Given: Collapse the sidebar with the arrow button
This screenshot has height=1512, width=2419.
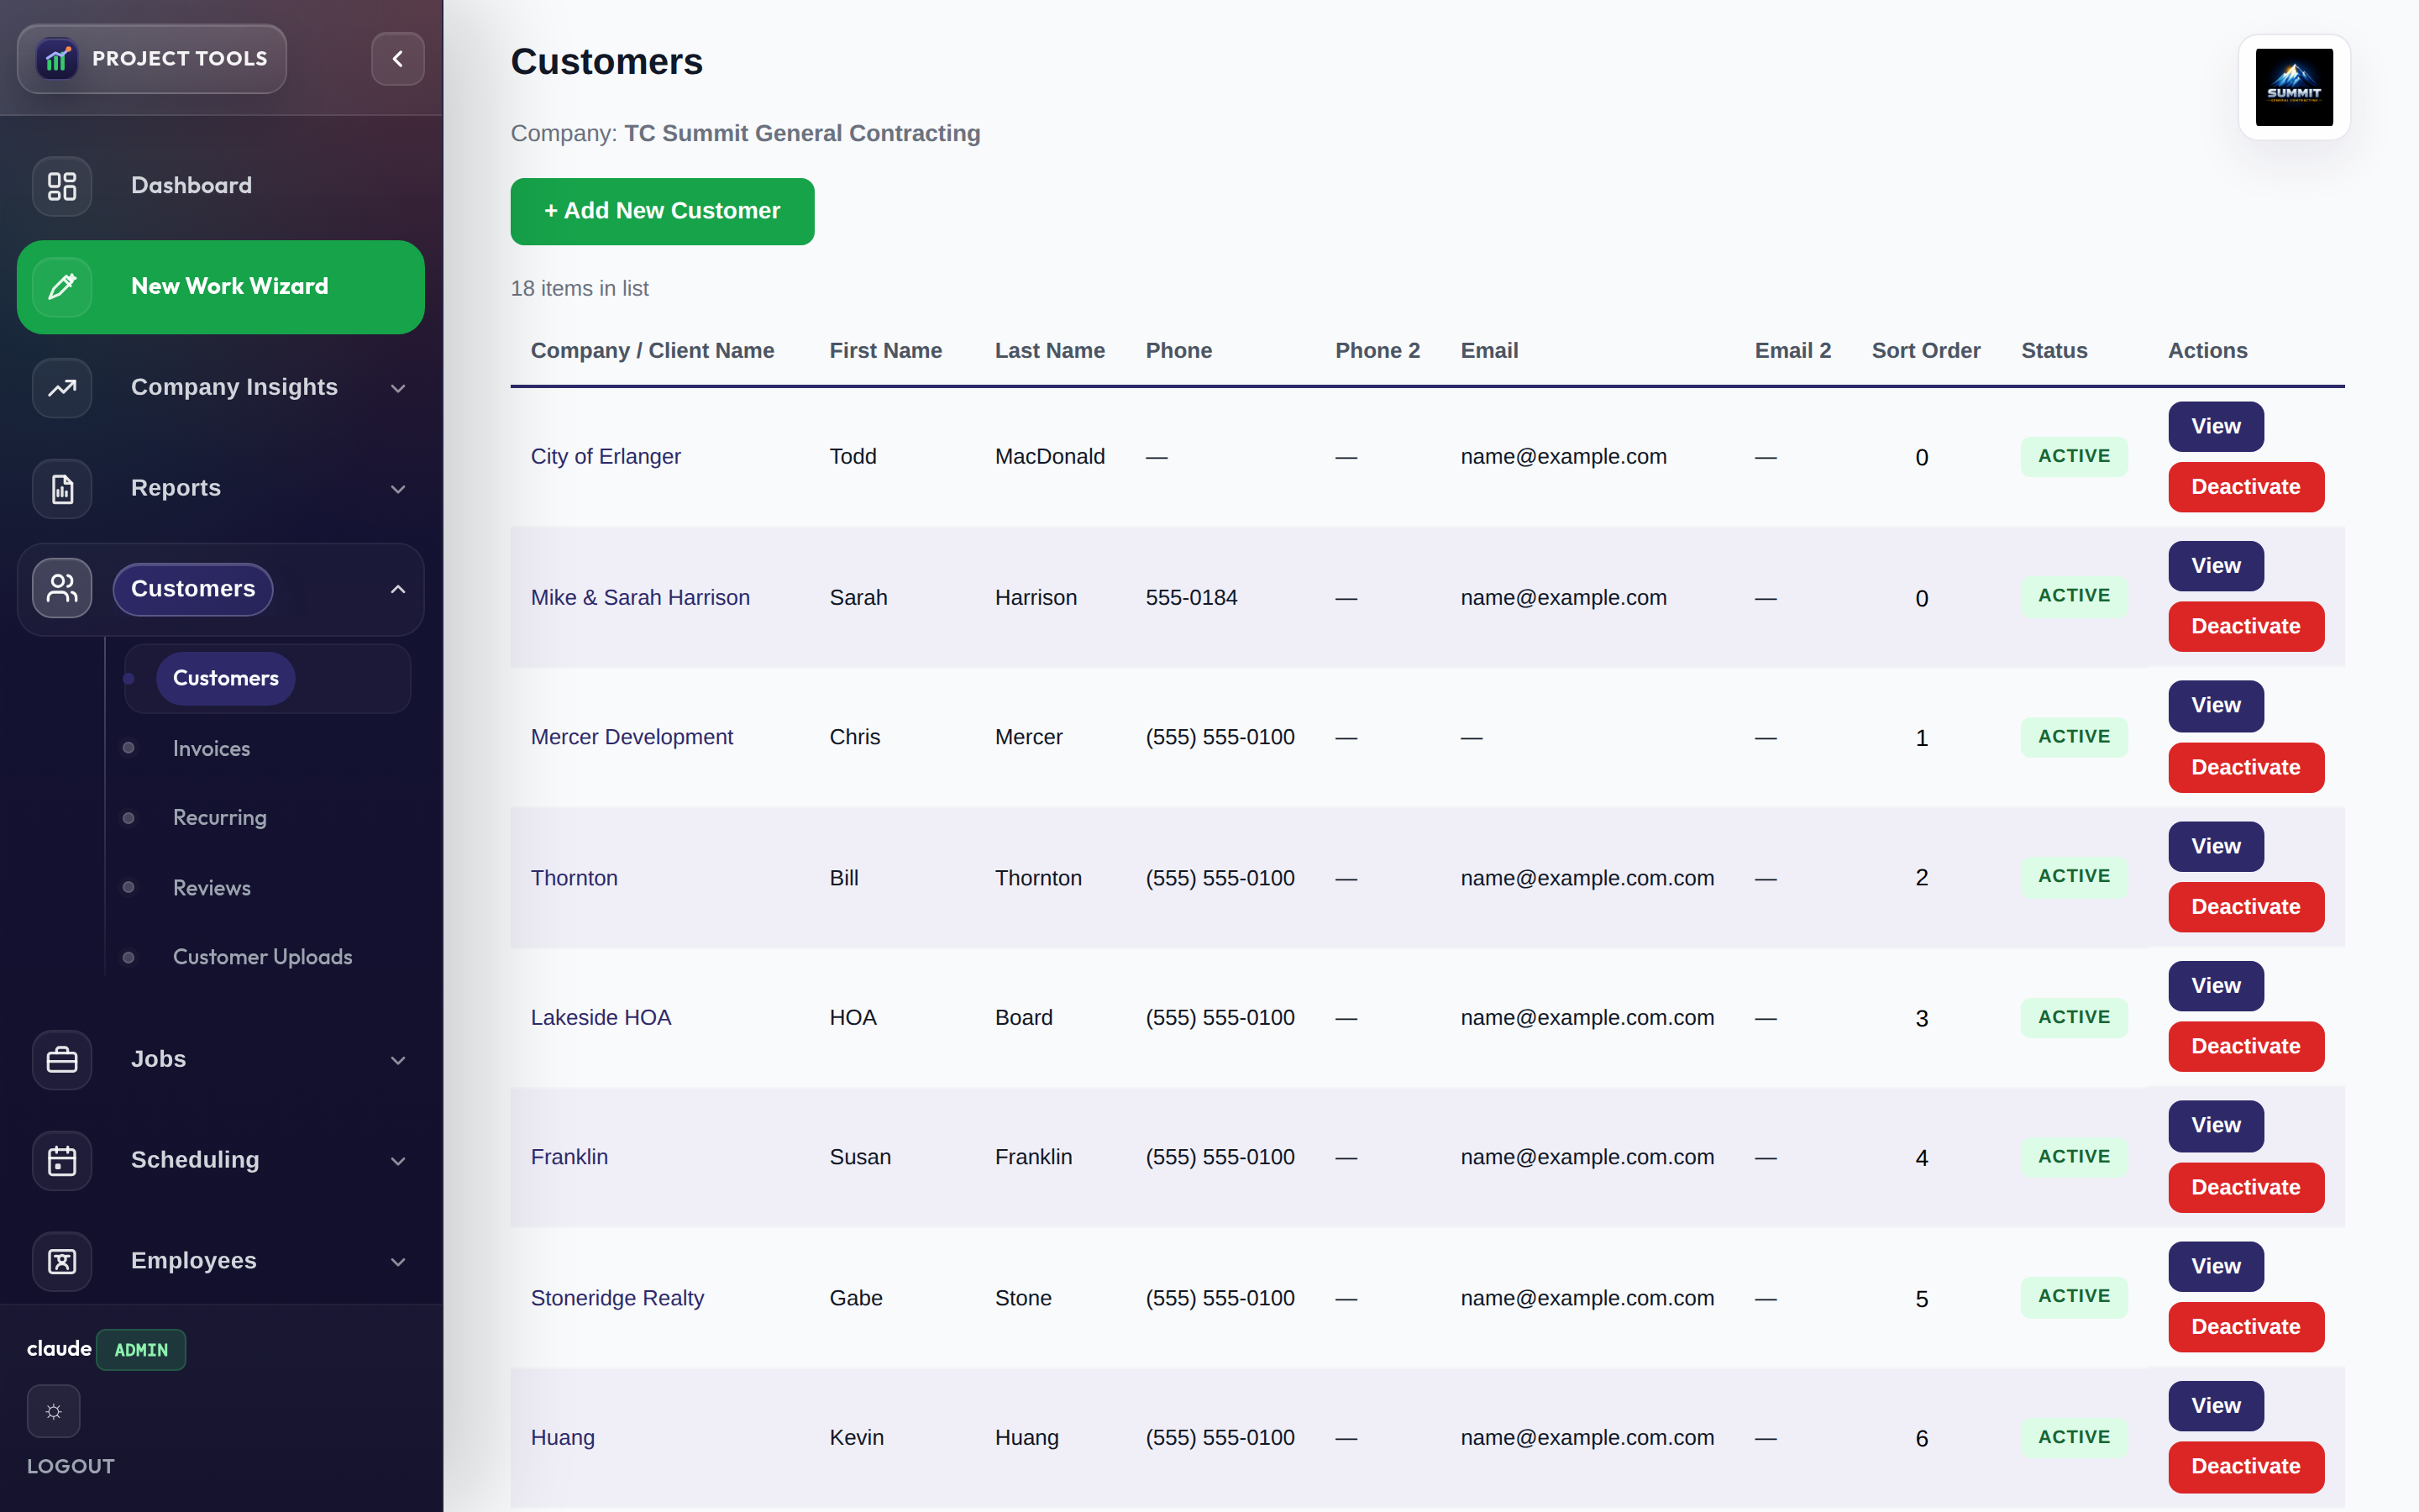Looking at the screenshot, I should coord(398,59).
